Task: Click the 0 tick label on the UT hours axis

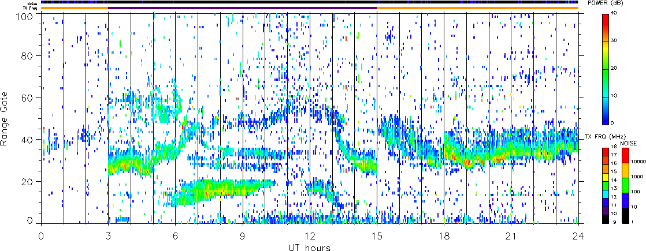Action: 41,237
